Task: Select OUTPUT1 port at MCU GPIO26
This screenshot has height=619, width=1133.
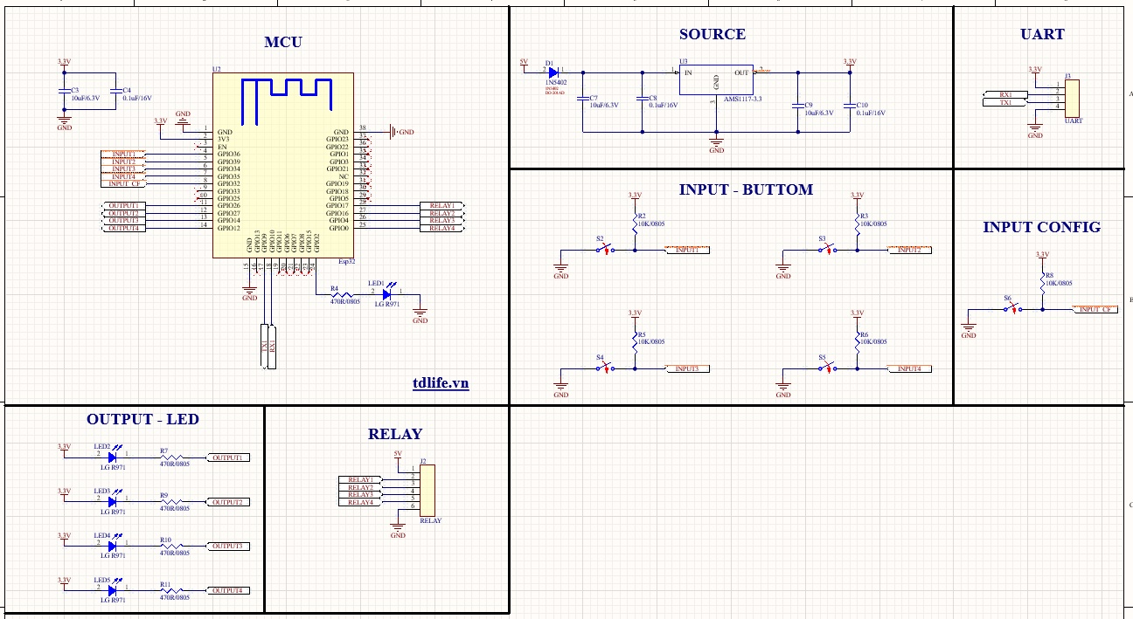Action: pos(123,206)
